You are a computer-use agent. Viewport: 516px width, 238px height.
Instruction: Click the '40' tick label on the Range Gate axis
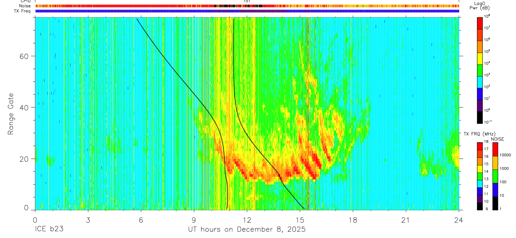(x=24, y=107)
